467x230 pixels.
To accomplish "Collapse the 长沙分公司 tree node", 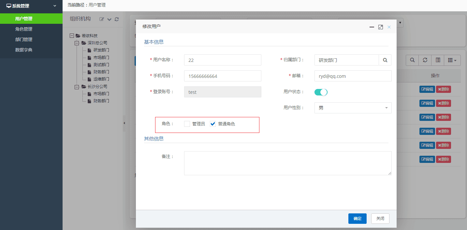I will click(77, 87).
